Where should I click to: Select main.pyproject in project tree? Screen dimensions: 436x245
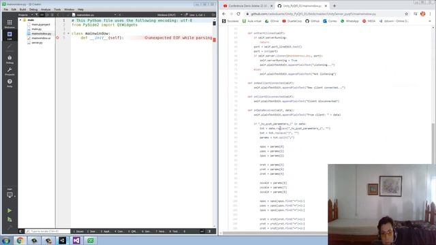click(41, 24)
